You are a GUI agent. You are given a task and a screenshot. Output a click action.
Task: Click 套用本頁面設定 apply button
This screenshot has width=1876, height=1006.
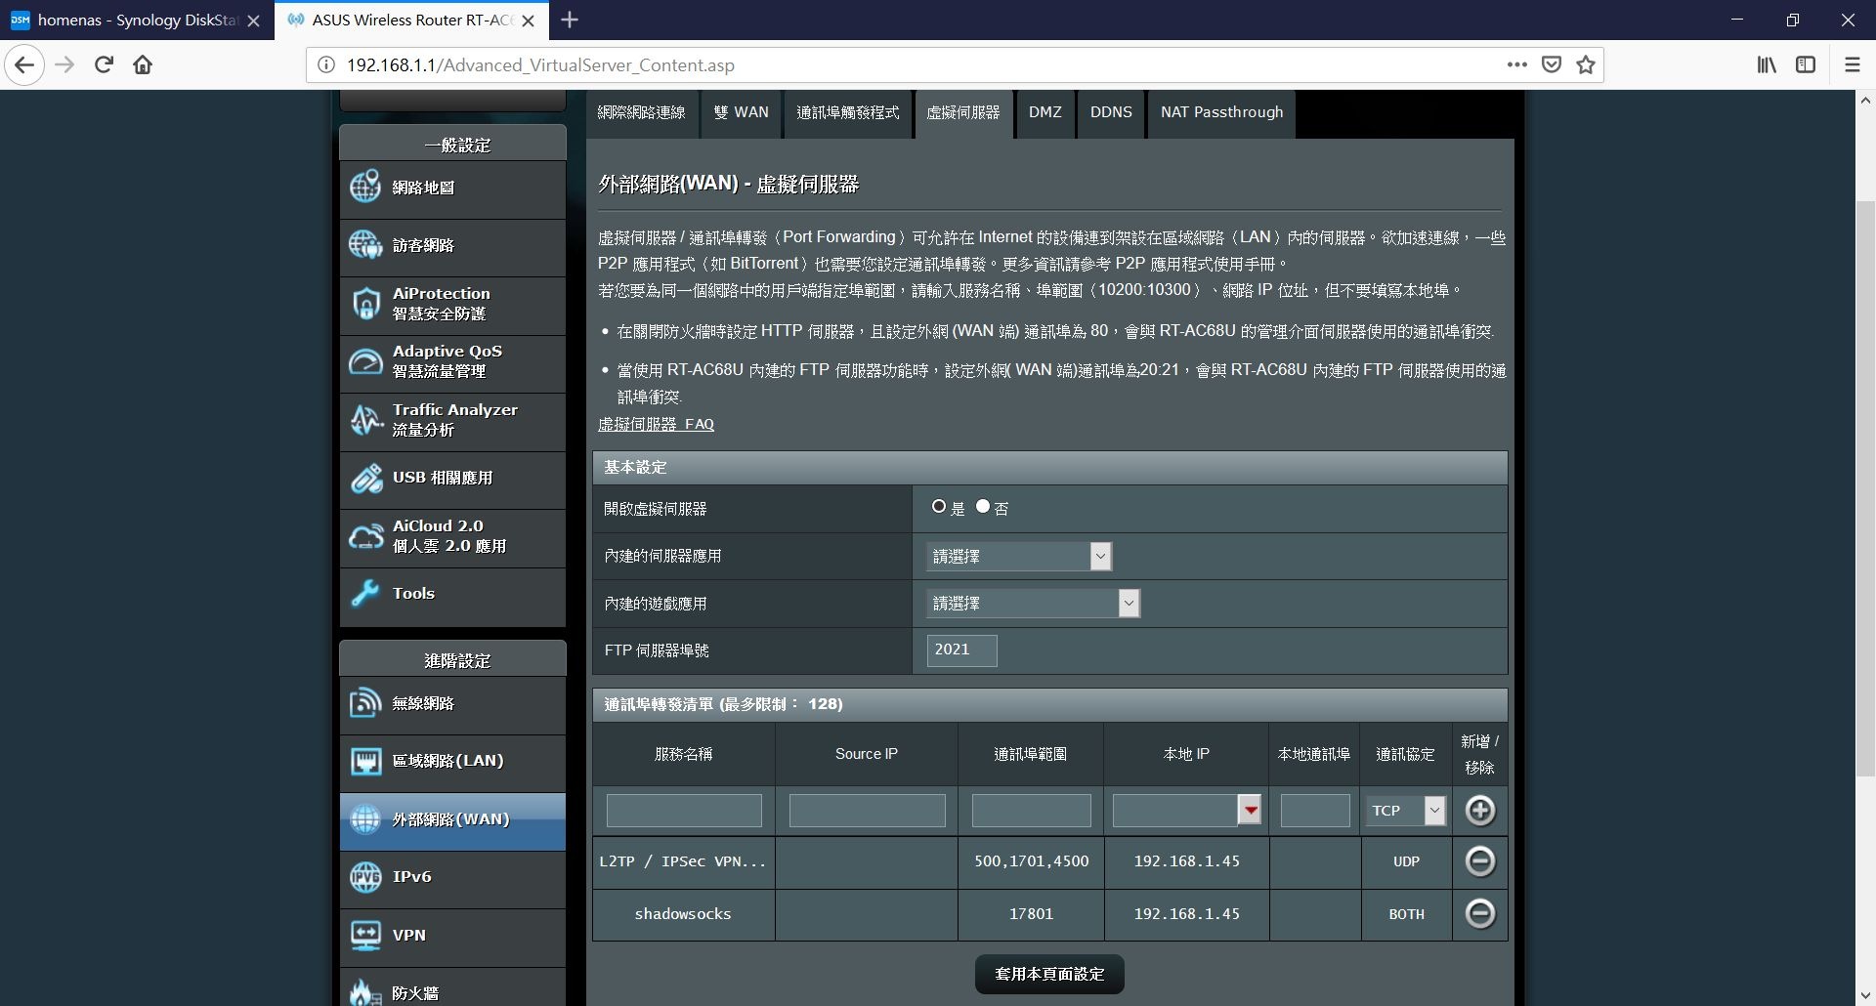(x=1049, y=974)
